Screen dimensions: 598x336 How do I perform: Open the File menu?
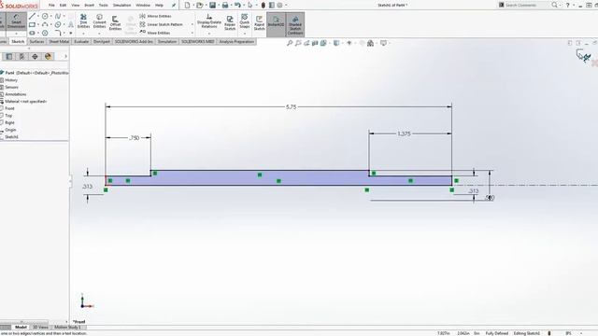[51, 6]
